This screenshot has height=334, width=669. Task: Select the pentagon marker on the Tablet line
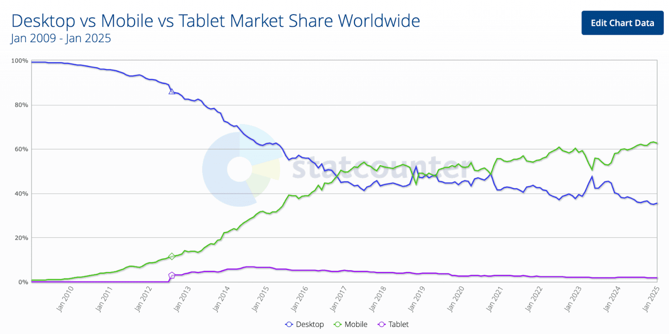[x=171, y=275]
